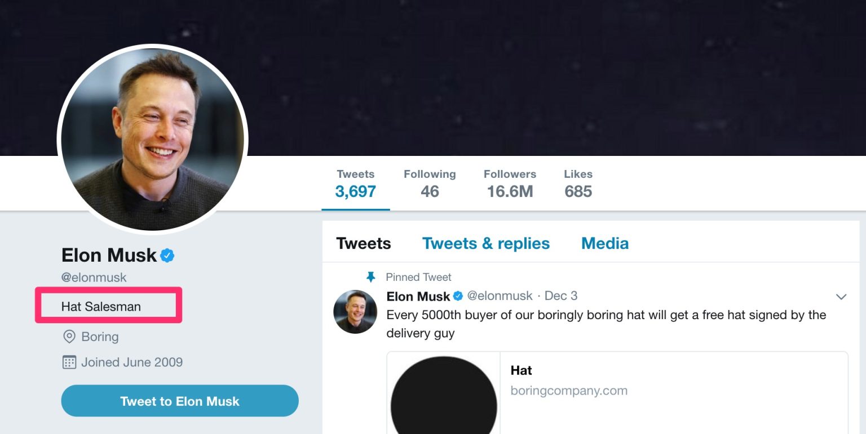
Task: View the 16.6M Followers list
Action: [x=510, y=184]
